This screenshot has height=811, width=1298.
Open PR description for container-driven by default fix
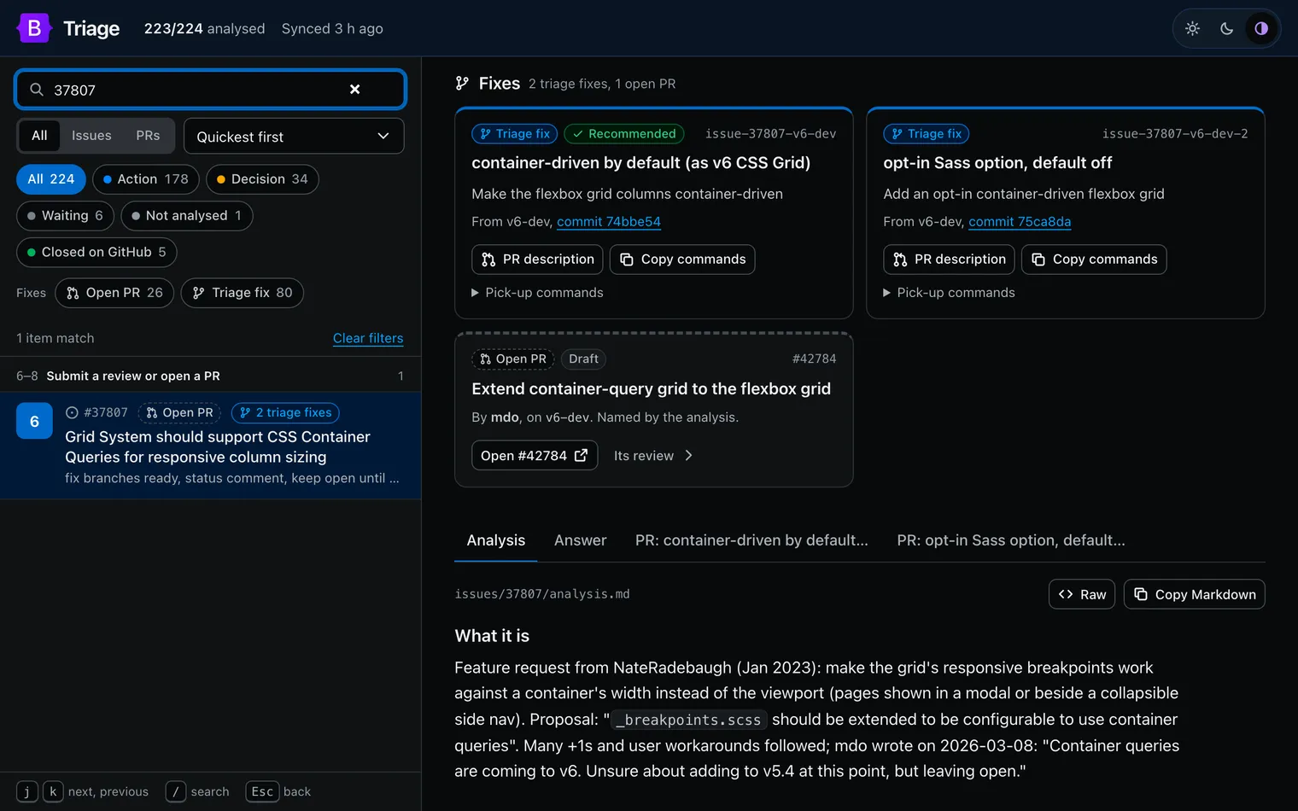coord(537,260)
